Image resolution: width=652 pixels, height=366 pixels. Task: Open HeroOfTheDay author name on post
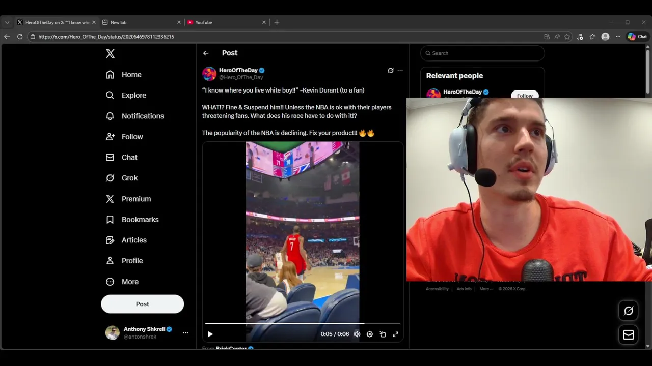pos(238,70)
